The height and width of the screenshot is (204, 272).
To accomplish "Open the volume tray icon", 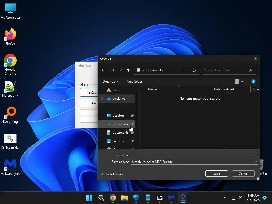I will (x=240, y=198).
